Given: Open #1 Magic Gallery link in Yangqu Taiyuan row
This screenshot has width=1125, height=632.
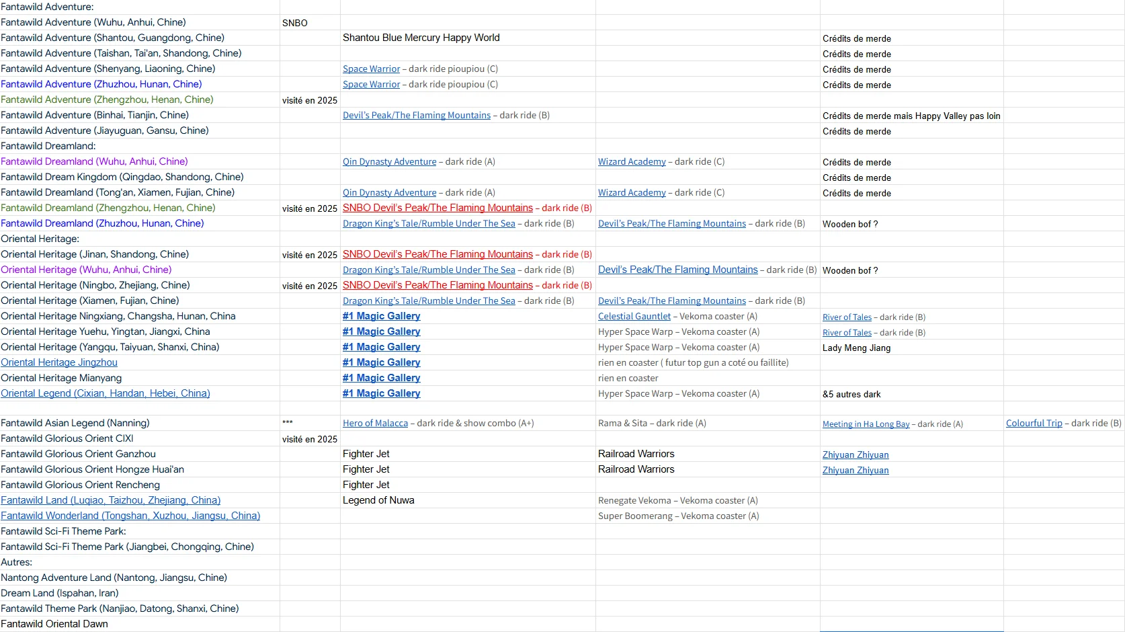Looking at the screenshot, I should (381, 347).
